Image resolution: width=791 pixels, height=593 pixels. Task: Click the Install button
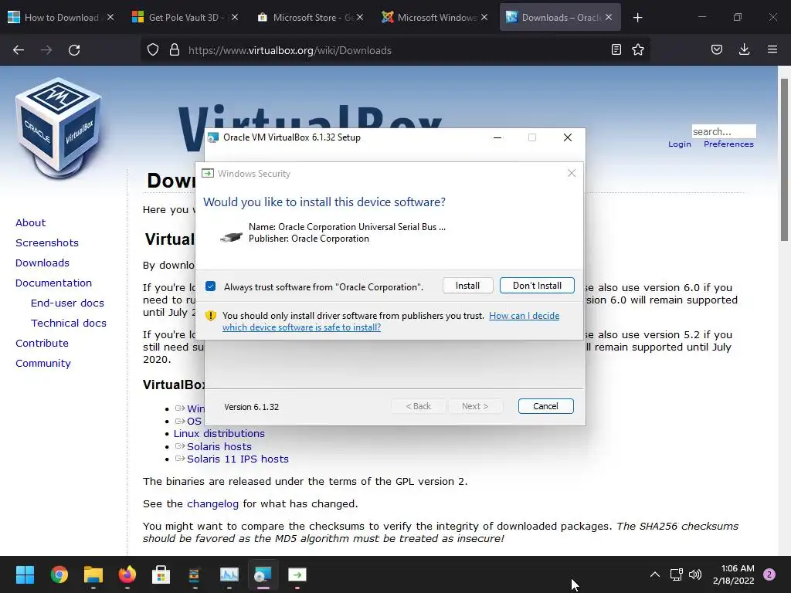467,286
